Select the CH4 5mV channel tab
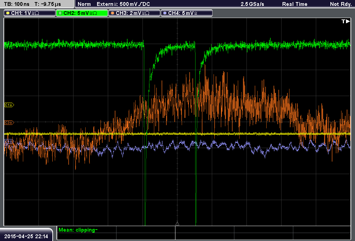This screenshot has height=241, width=355. [x=187, y=13]
